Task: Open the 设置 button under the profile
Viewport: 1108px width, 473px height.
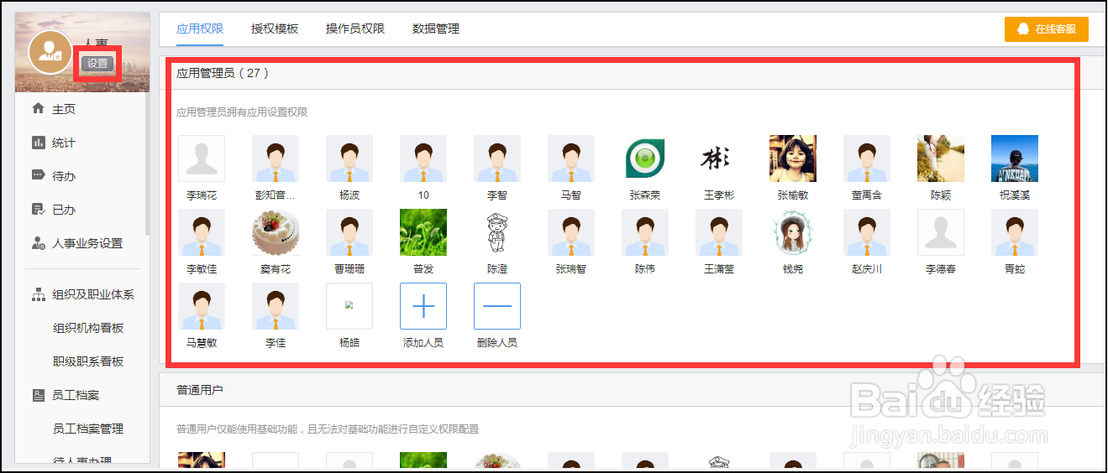Action: point(97,64)
